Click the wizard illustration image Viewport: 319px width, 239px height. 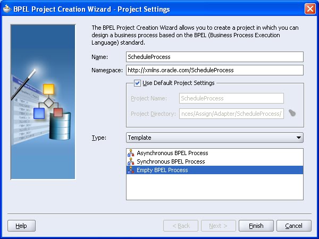(x=43, y=102)
